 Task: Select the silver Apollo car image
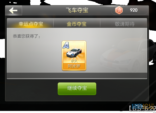point(74,53)
